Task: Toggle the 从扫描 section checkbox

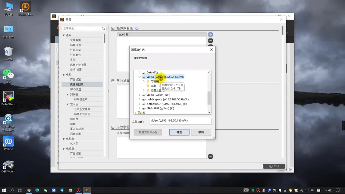Action: pyautogui.click(x=113, y=81)
